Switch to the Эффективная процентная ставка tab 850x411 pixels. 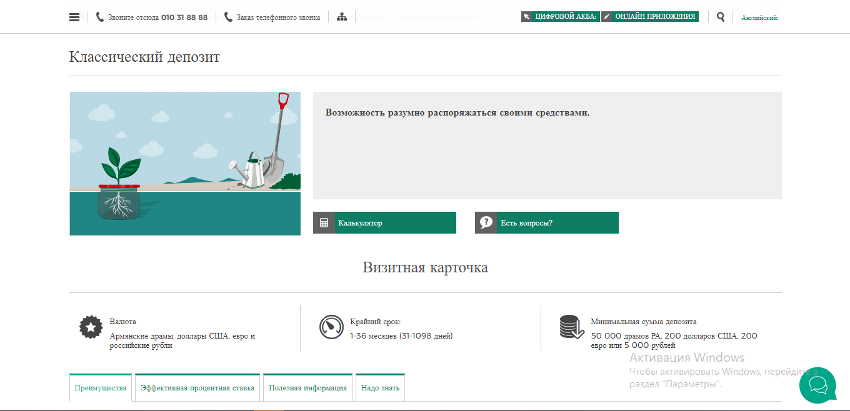click(197, 387)
